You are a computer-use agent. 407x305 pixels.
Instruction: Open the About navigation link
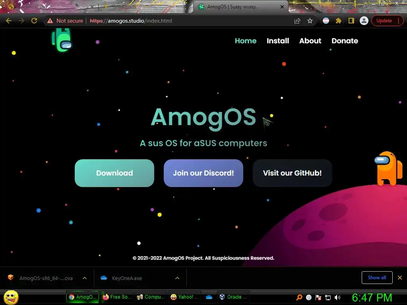310,41
